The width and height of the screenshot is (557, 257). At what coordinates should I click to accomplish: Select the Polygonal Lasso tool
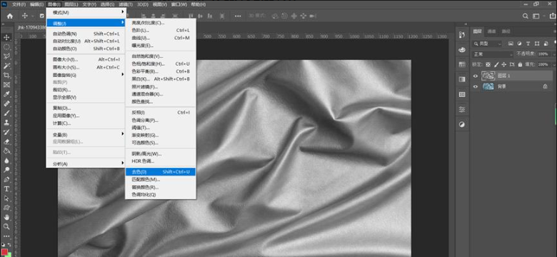tap(6, 56)
